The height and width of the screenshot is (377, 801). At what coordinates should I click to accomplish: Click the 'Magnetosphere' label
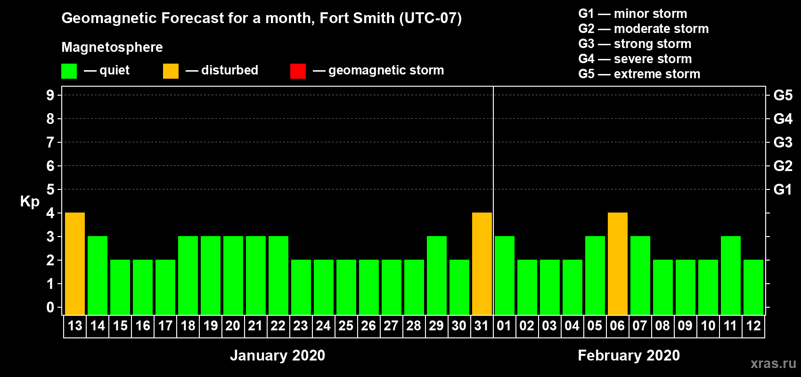point(112,47)
